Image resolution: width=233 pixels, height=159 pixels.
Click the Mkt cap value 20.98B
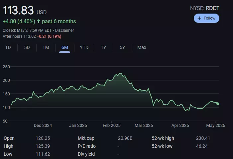(x=125, y=138)
